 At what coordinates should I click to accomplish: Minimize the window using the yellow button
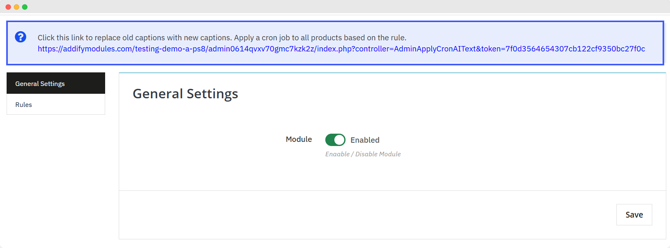[x=16, y=7]
